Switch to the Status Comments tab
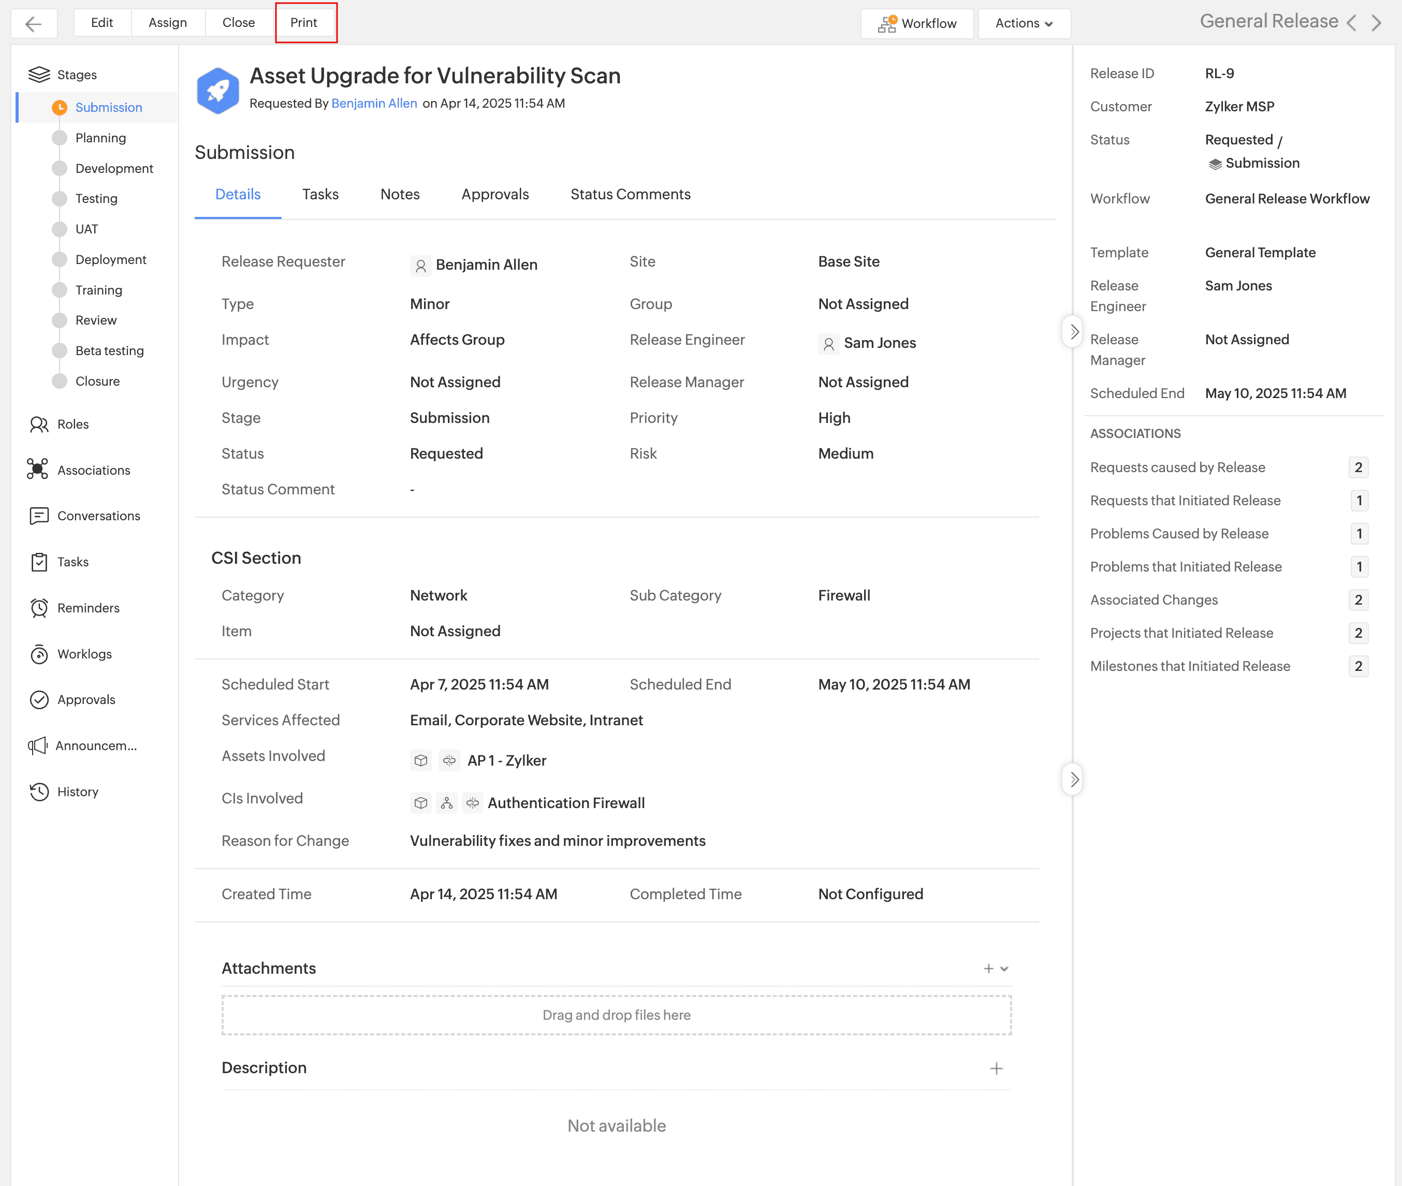1402x1186 pixels. (630, 194)
